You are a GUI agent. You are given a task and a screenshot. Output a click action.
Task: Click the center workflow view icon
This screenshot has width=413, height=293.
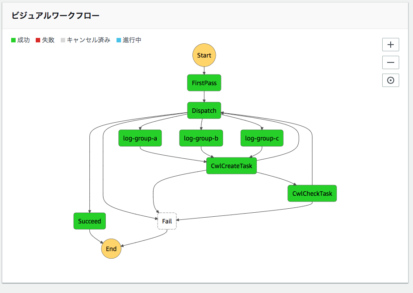390,80
